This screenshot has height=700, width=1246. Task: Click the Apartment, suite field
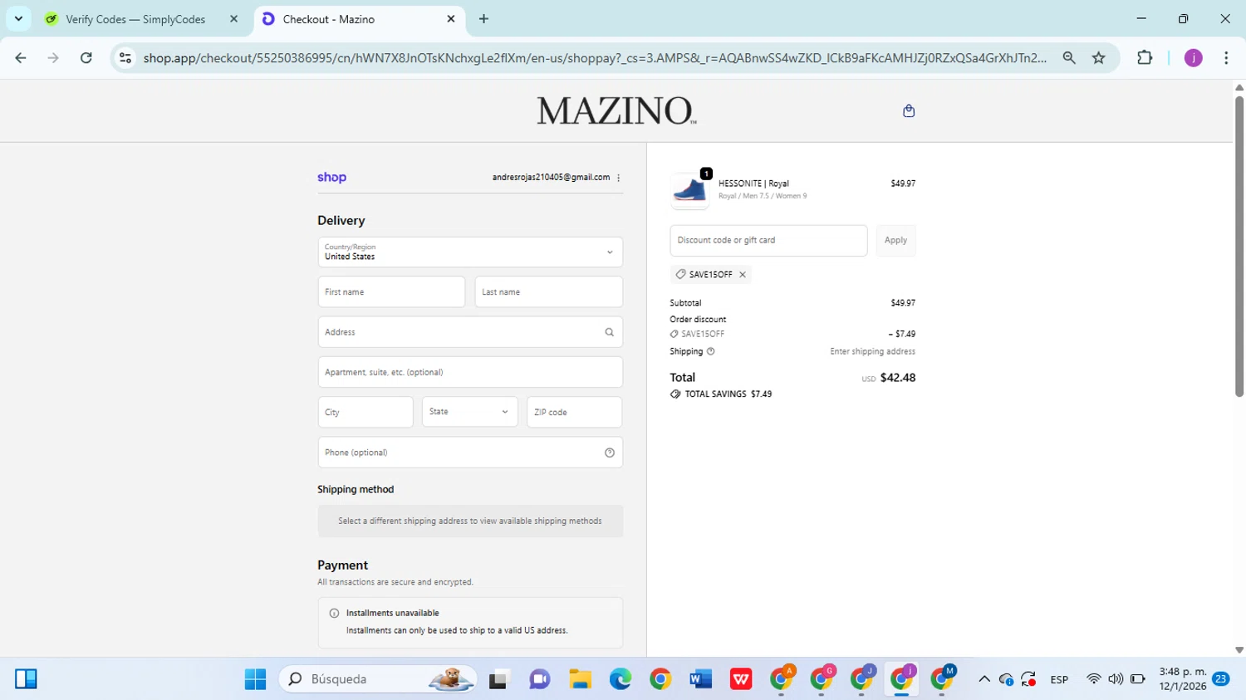tap(470, 372)
